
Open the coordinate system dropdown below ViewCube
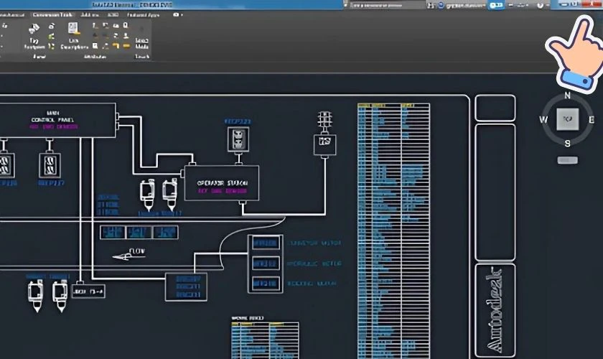click(x=567, y=159)
